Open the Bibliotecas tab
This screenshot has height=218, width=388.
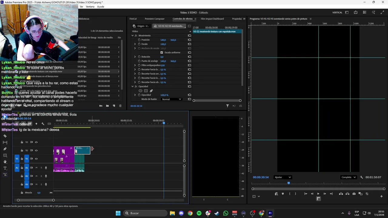pyautogui.click(x=84, y=19)
